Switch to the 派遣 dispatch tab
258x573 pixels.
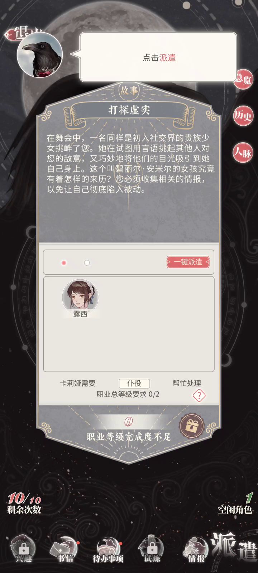pos(234,546)
